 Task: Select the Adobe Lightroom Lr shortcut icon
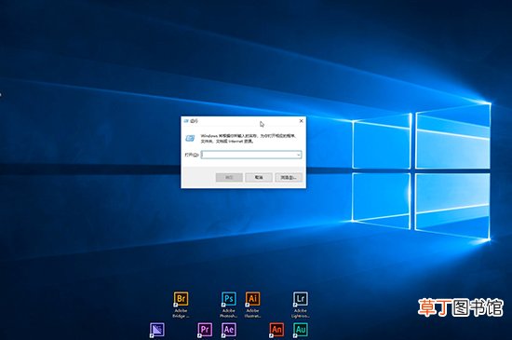tap(300, 299)
